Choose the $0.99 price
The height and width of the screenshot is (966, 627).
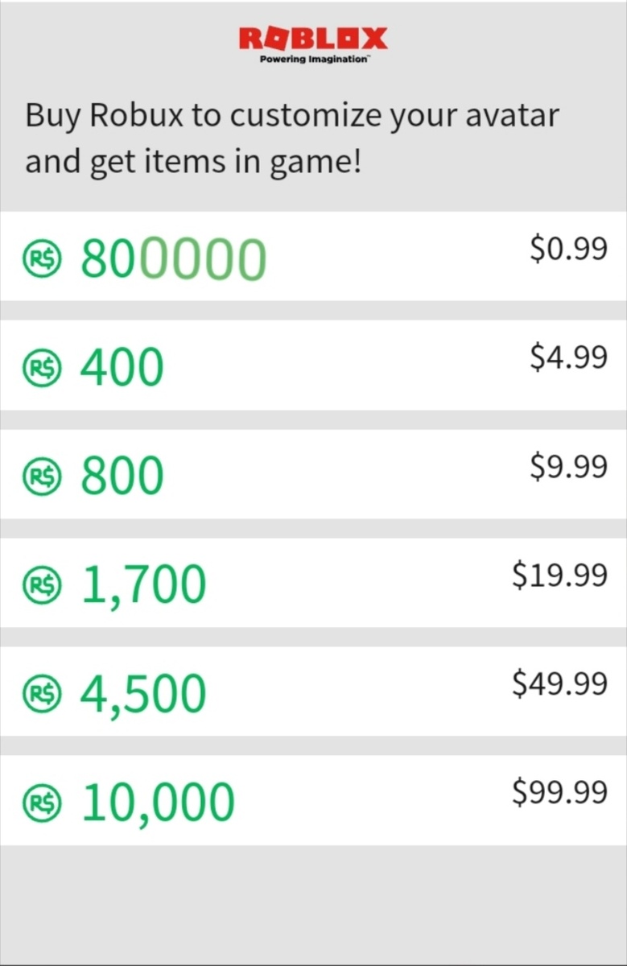click(568, 250)
